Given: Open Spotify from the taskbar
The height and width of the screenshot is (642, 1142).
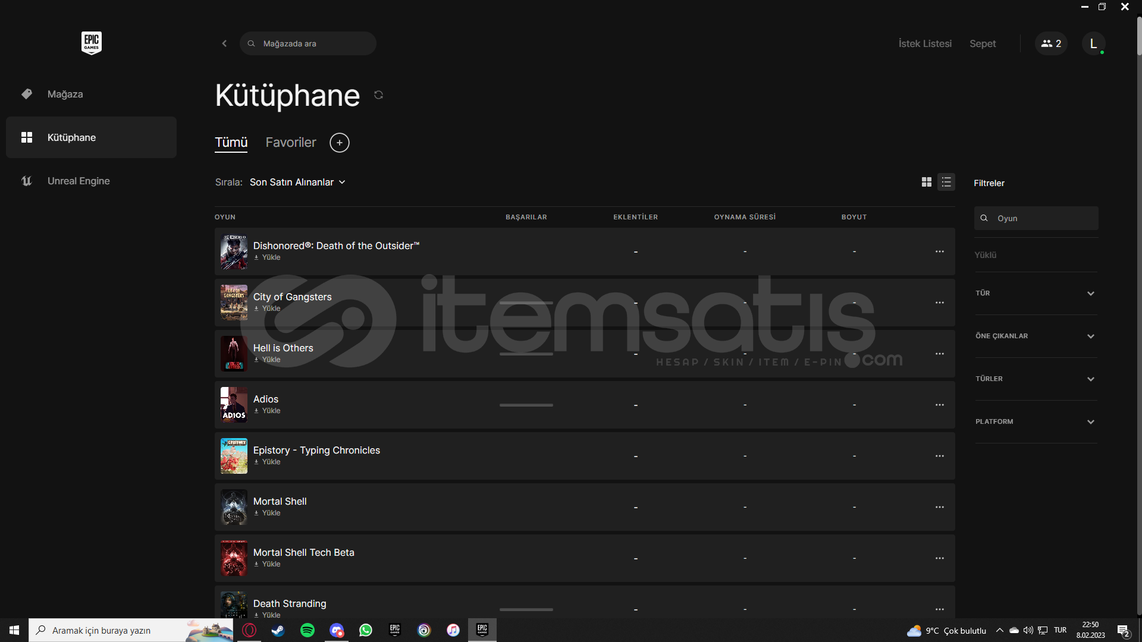Looking at the screenshot, I should [x=308, y=630].
